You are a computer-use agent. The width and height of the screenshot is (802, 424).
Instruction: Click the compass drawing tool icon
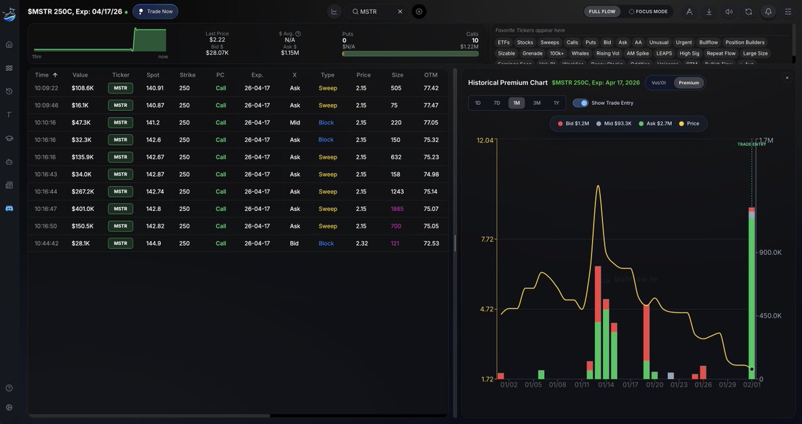click(x=689, y=11)
